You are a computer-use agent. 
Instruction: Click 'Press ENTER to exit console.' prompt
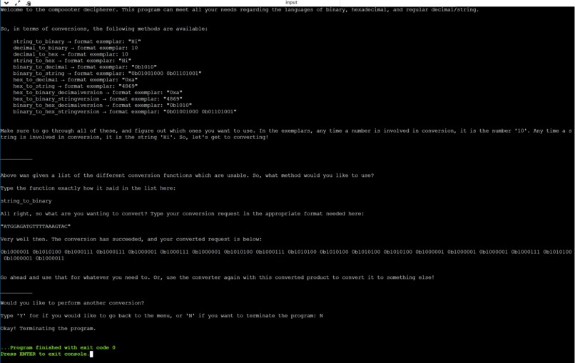pos(45,354)
